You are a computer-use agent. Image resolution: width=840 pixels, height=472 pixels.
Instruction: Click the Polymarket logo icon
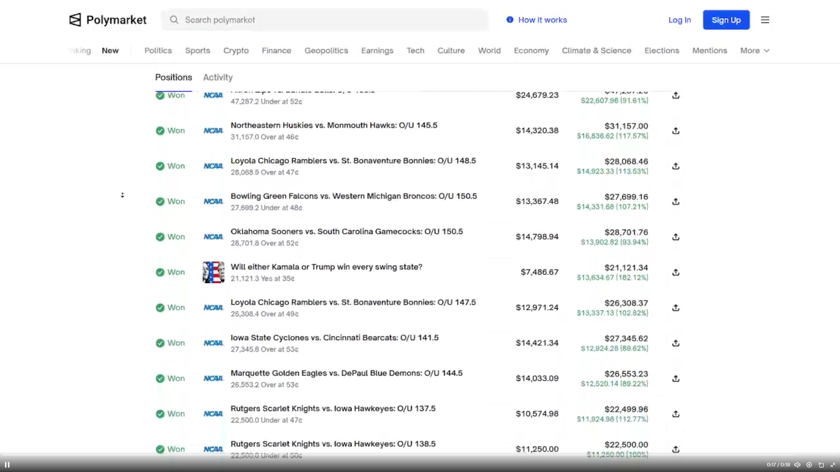coord(75,20)
